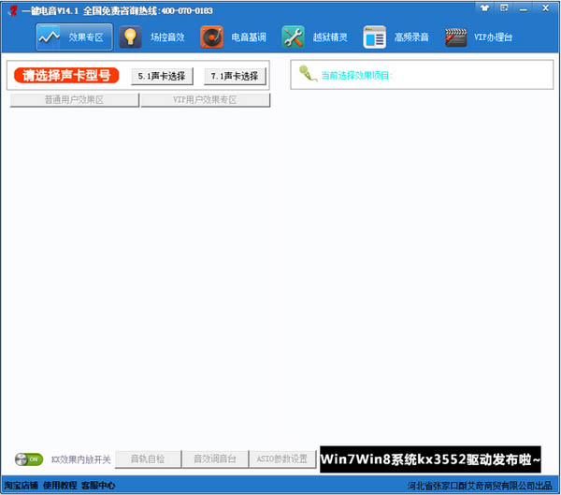Click the 高频录音 window icon

375,36
